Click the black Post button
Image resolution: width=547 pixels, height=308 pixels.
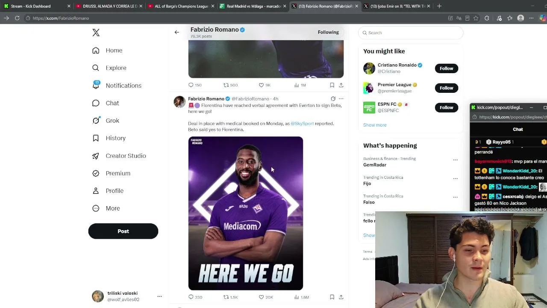pyautogui.click(x=123, y=231)
